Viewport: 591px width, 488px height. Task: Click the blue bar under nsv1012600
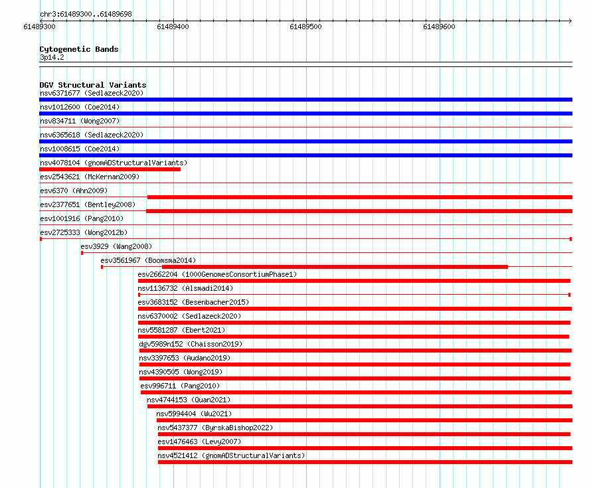tap(305, 114)
